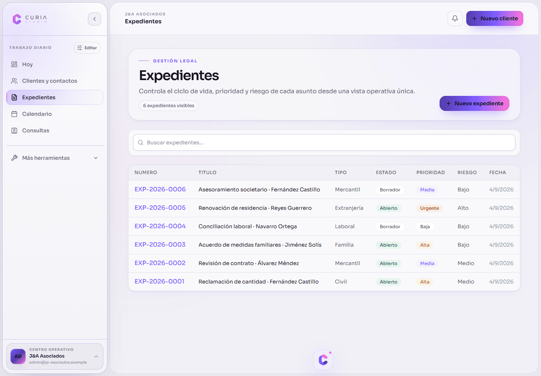Viewport: 541px width, 376px height.
Task: Click the Hoy dashboard icon
Action: click(14, 64)
